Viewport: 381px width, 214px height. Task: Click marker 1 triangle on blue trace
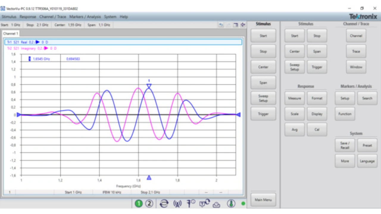coord(149,86)
